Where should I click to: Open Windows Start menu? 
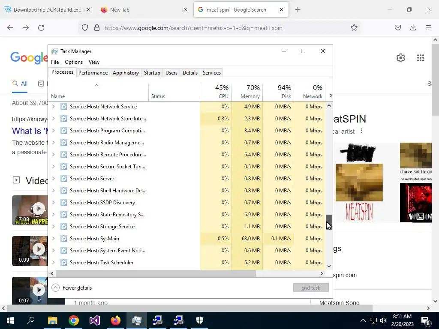tap(10, 320)
